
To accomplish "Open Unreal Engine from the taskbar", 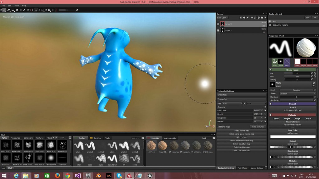I will (x=150, y=176).
